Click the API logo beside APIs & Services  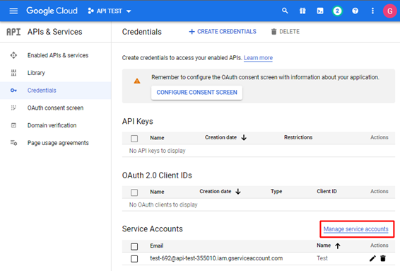[13, 32]
